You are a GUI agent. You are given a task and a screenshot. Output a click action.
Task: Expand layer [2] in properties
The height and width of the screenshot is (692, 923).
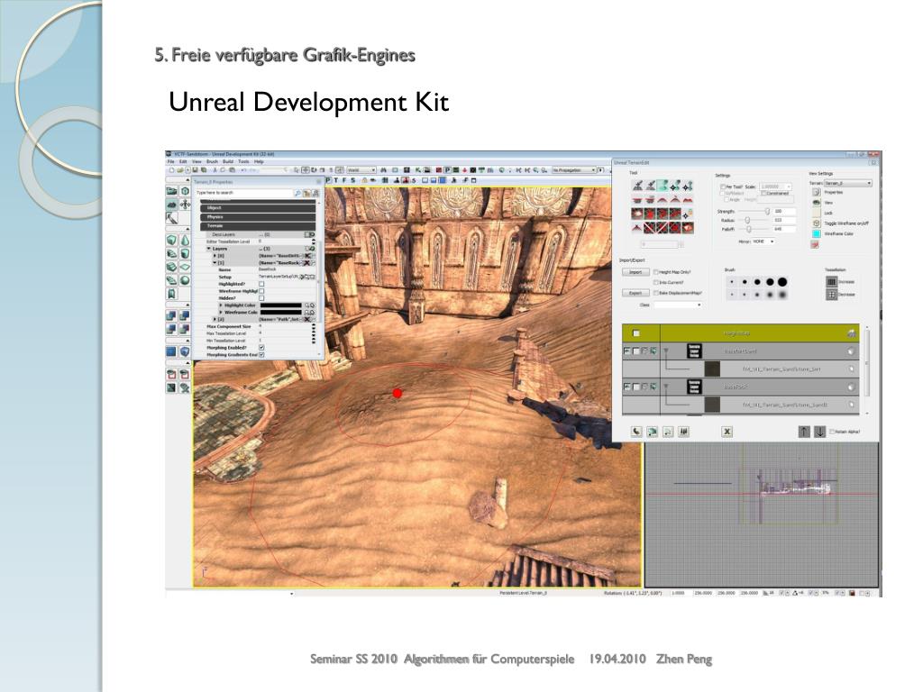[215, 320]
